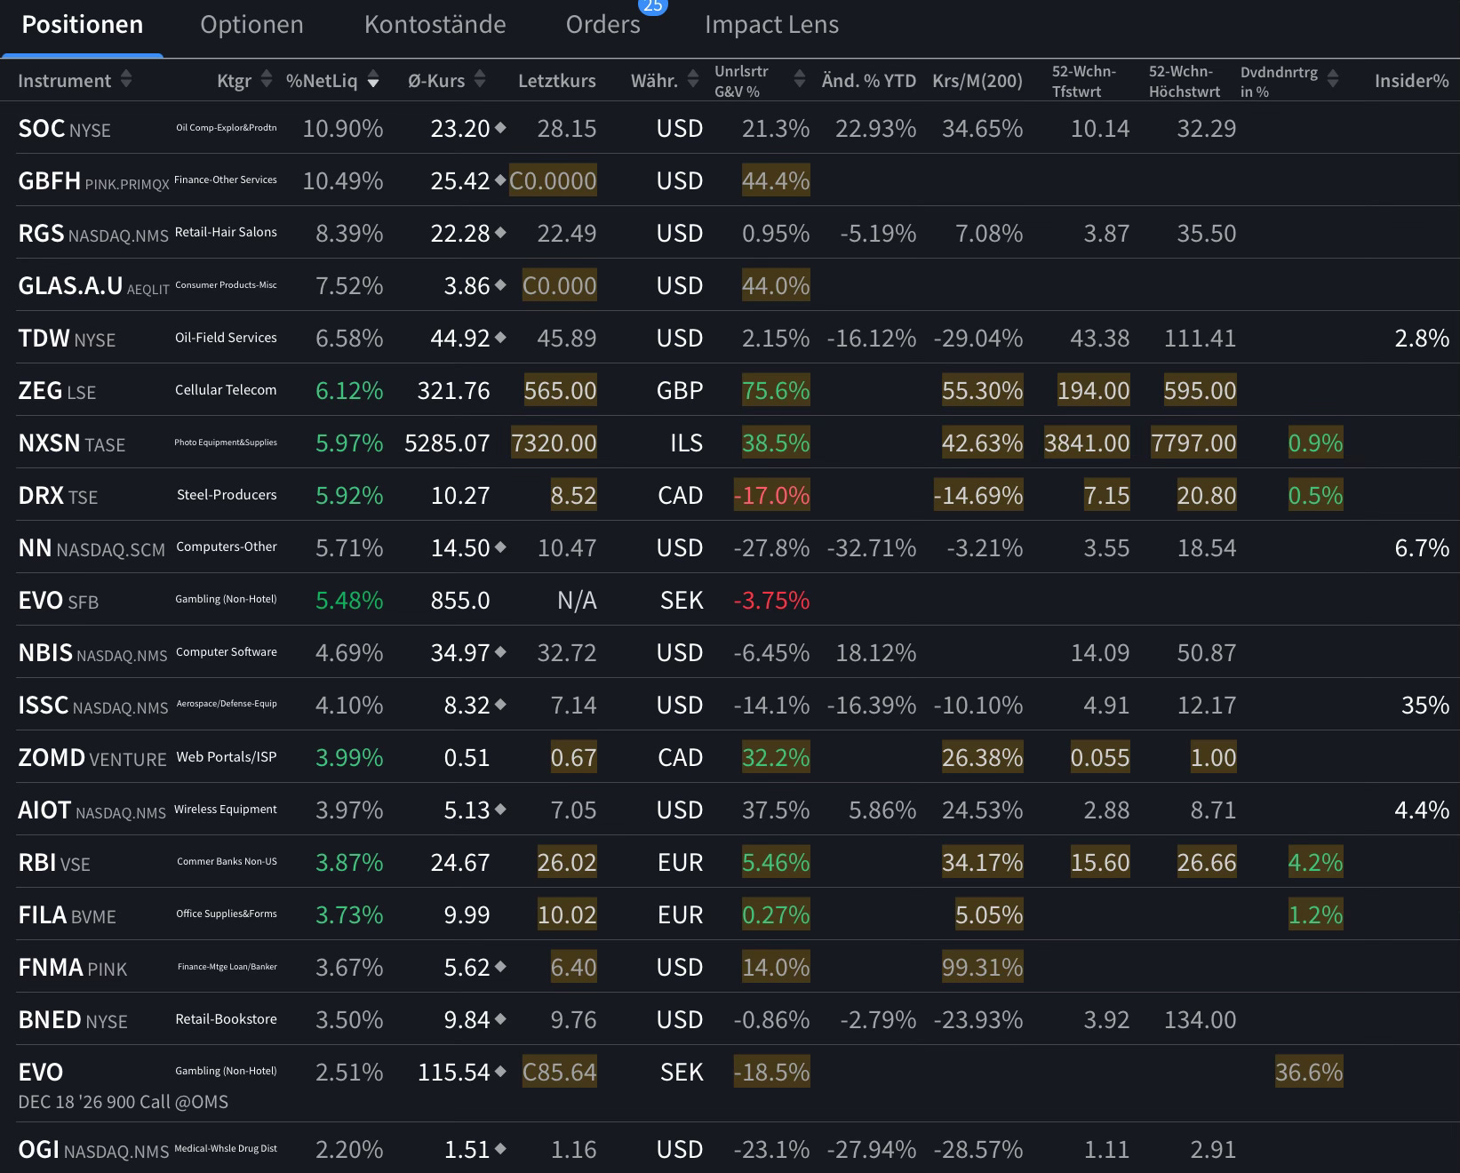Click RBI's dividend yield 4.2%
This screenshot has width=1460, height=1173.
pos(1316,862)
